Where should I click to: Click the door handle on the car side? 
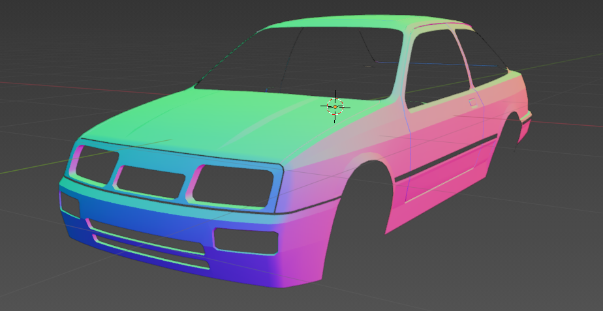point(472,102)
